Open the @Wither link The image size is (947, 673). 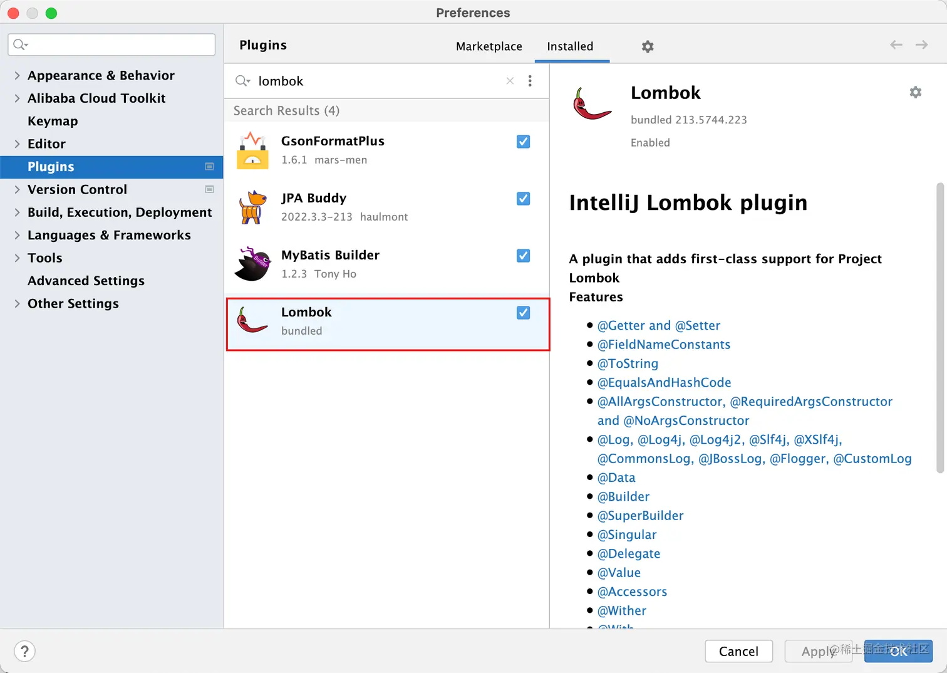[622, 611]
